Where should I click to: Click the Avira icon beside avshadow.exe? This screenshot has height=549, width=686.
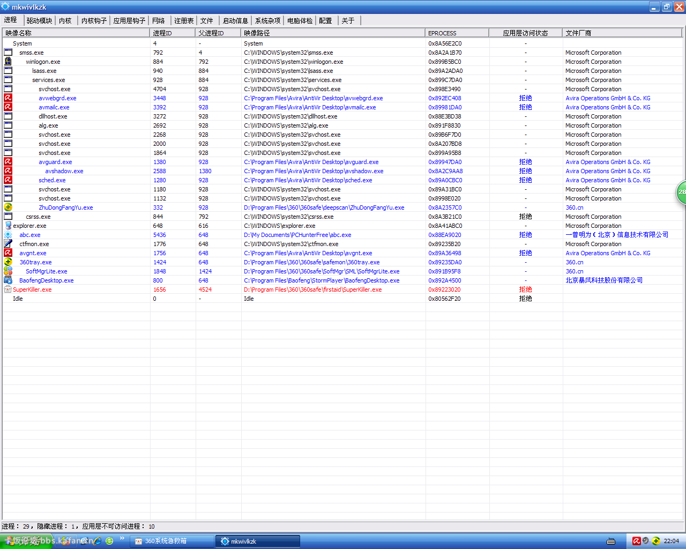click(x=8, y=171)
